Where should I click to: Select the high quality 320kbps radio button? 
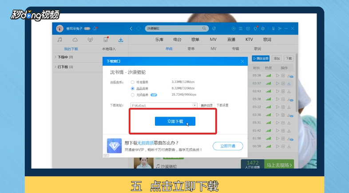click(133, 88)
